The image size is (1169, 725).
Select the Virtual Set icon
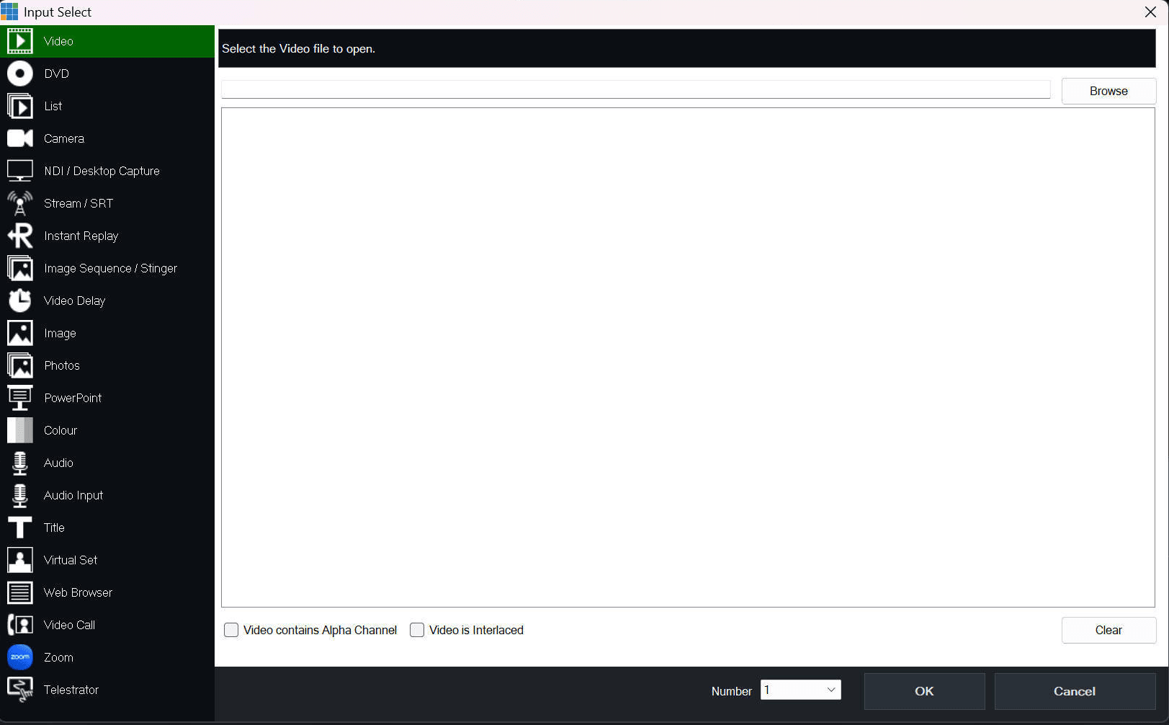pos(20,560)
